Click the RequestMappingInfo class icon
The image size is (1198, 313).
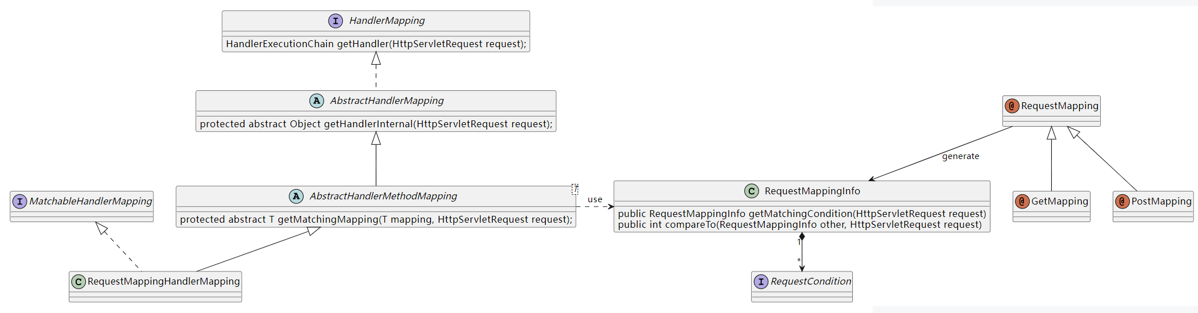(752, 191)
